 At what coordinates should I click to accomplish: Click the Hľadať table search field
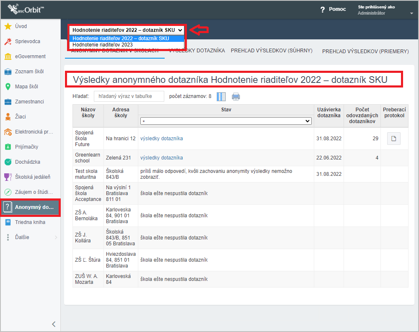click(129, 96)
